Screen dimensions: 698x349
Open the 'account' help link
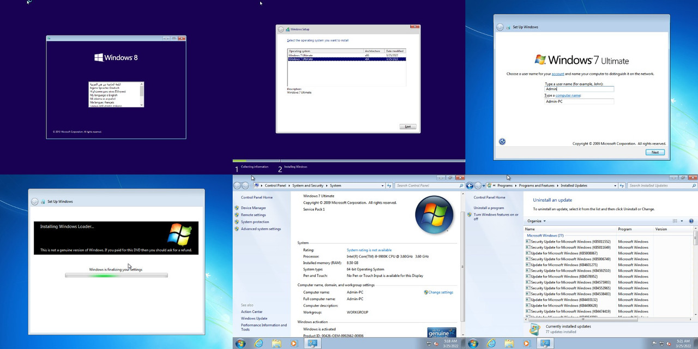[558, 74]
